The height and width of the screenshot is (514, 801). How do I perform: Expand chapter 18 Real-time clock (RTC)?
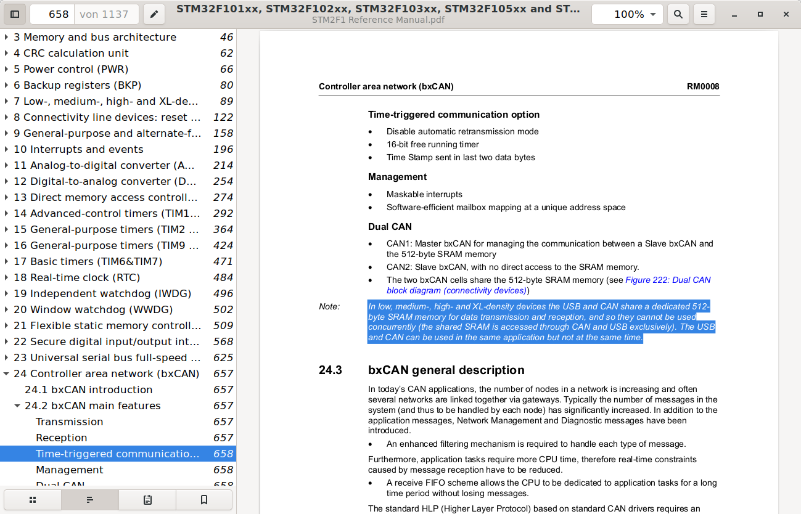[6, 277]
